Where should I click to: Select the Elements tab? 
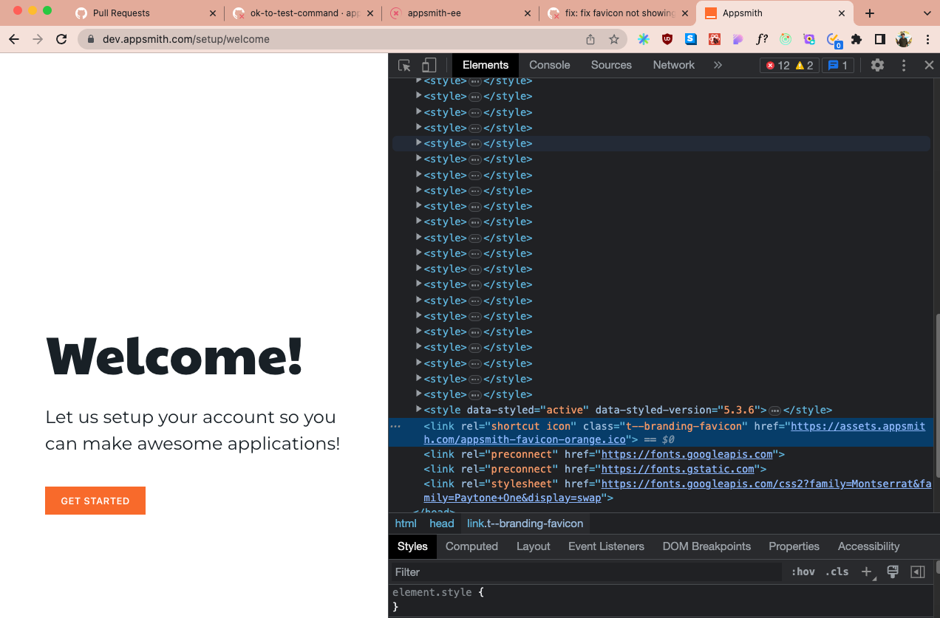click(x=486, y=65)
